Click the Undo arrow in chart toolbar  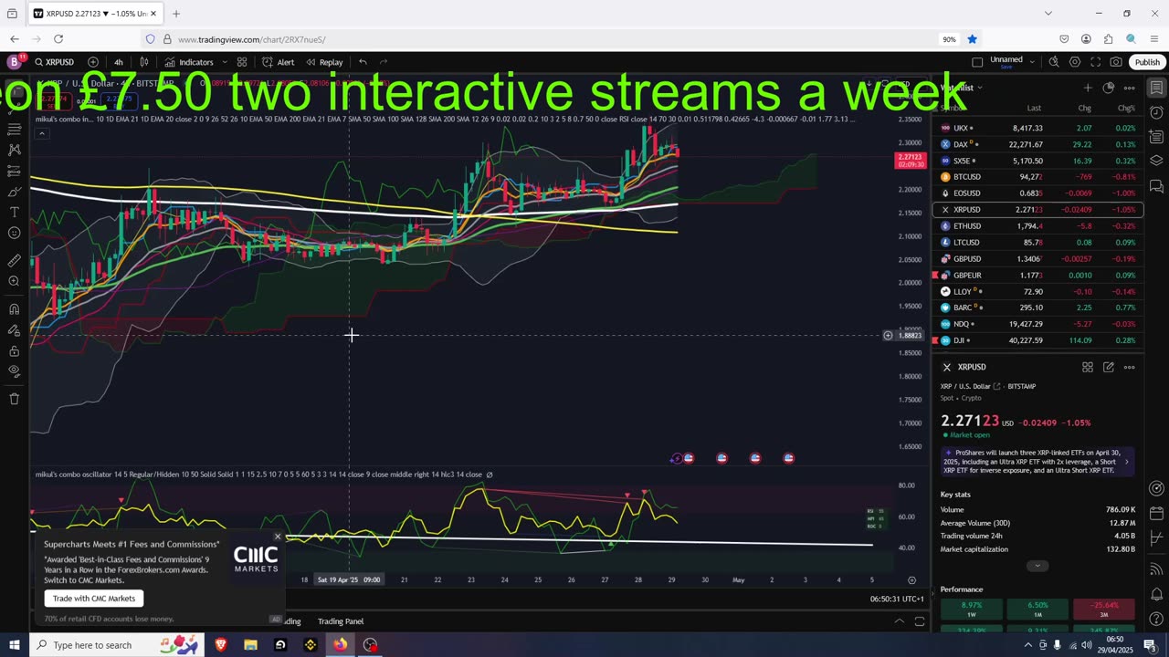(x=363, y=62)
